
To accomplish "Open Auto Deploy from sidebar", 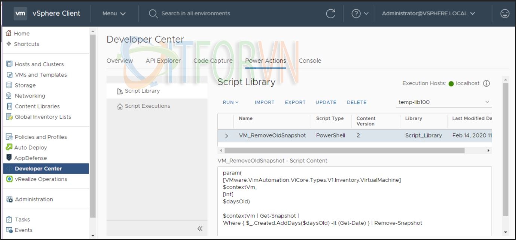I will point(31,148).
